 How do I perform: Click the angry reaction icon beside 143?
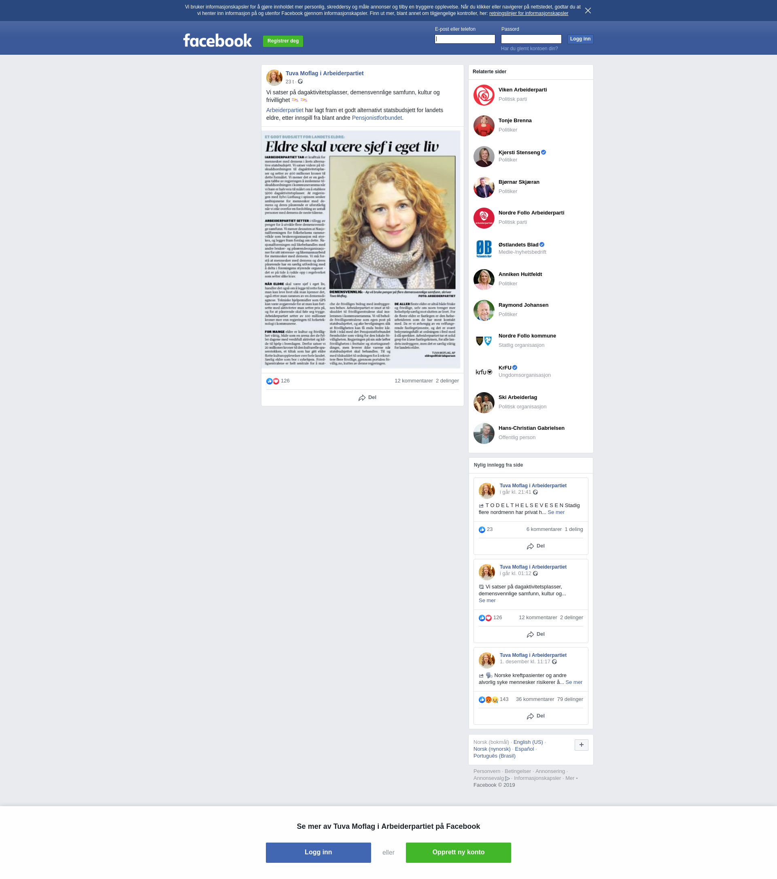pos(488,700)
